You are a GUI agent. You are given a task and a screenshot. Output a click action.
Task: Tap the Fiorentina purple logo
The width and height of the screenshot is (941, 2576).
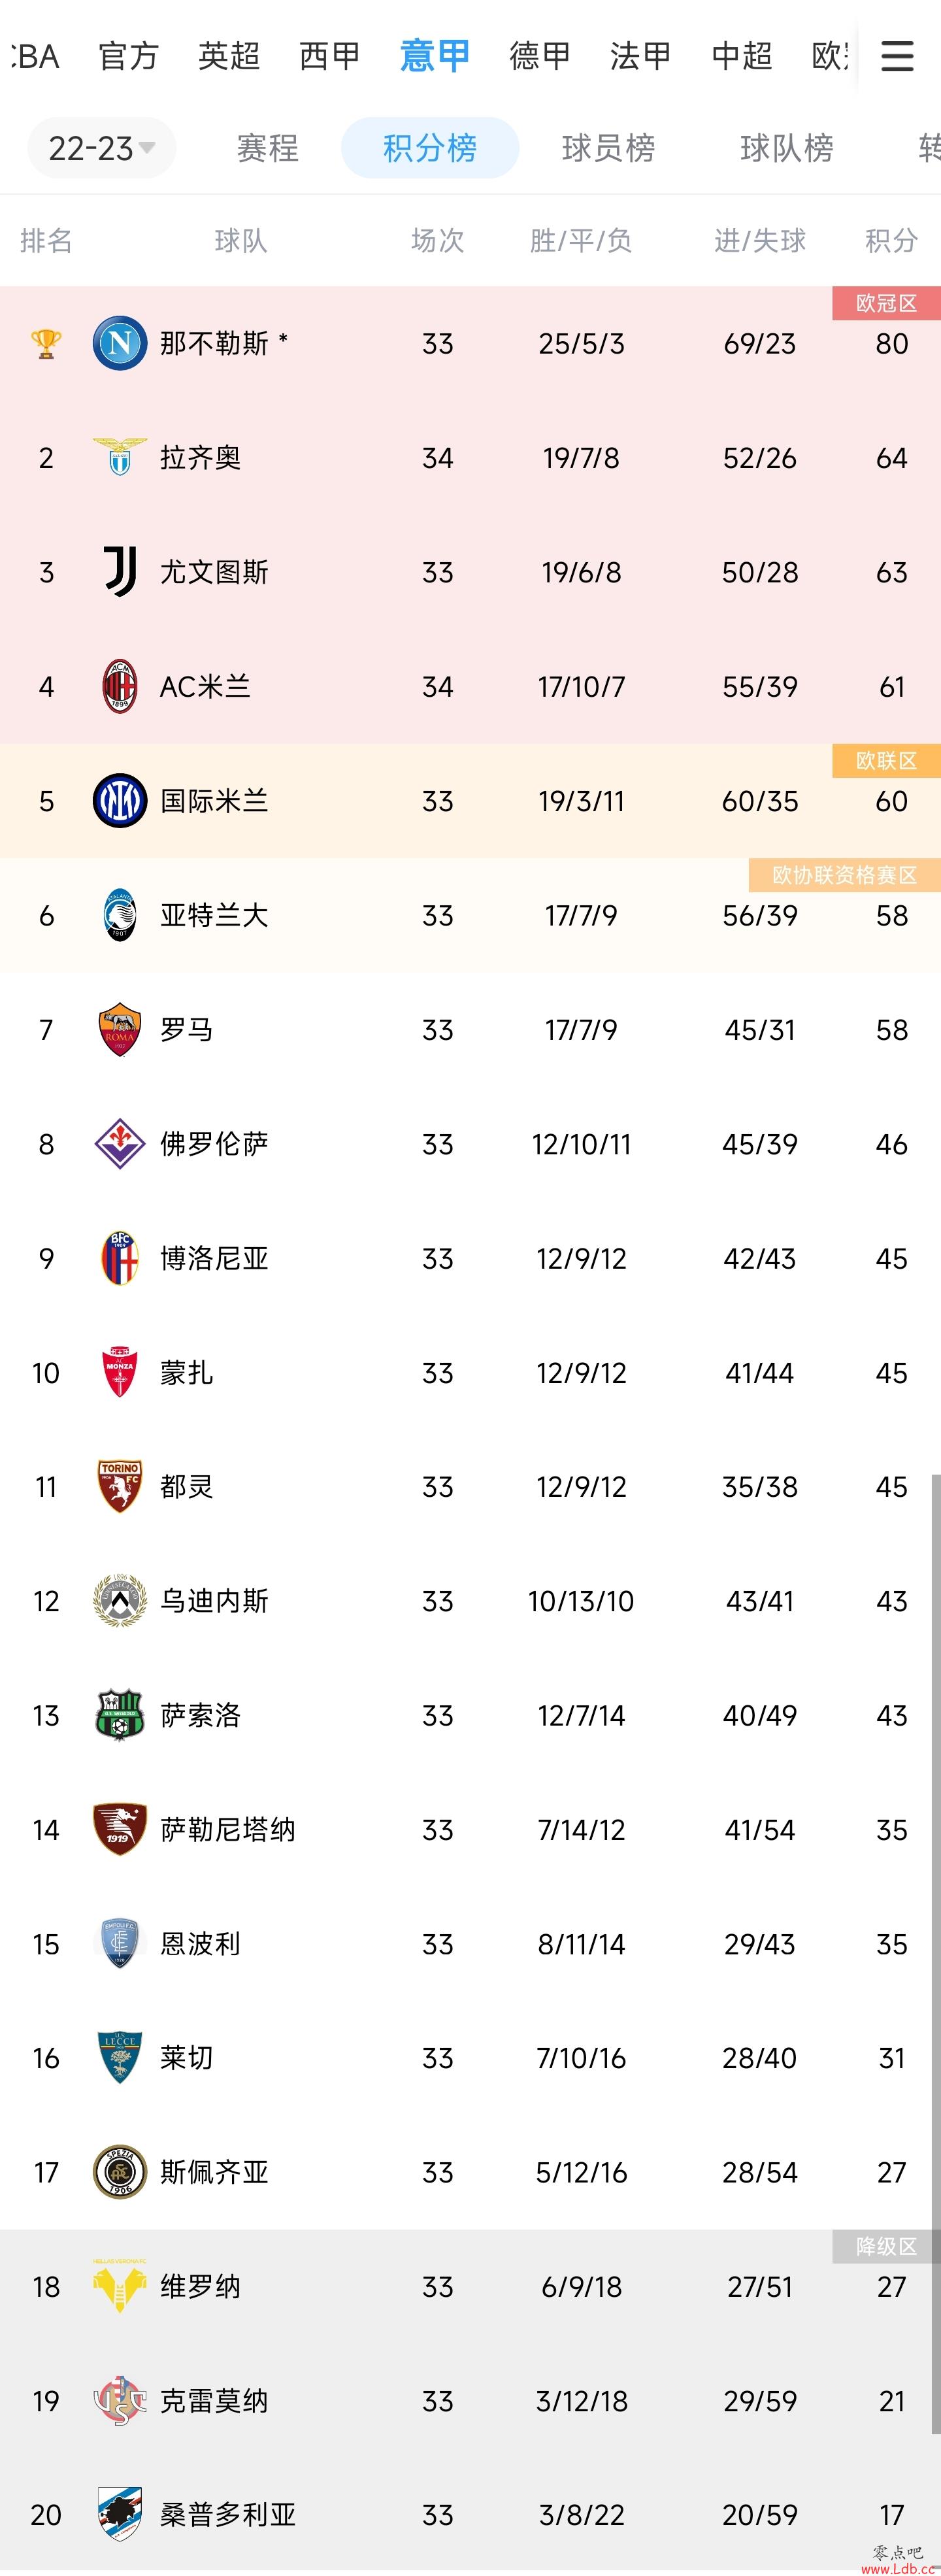[120, 1144]
